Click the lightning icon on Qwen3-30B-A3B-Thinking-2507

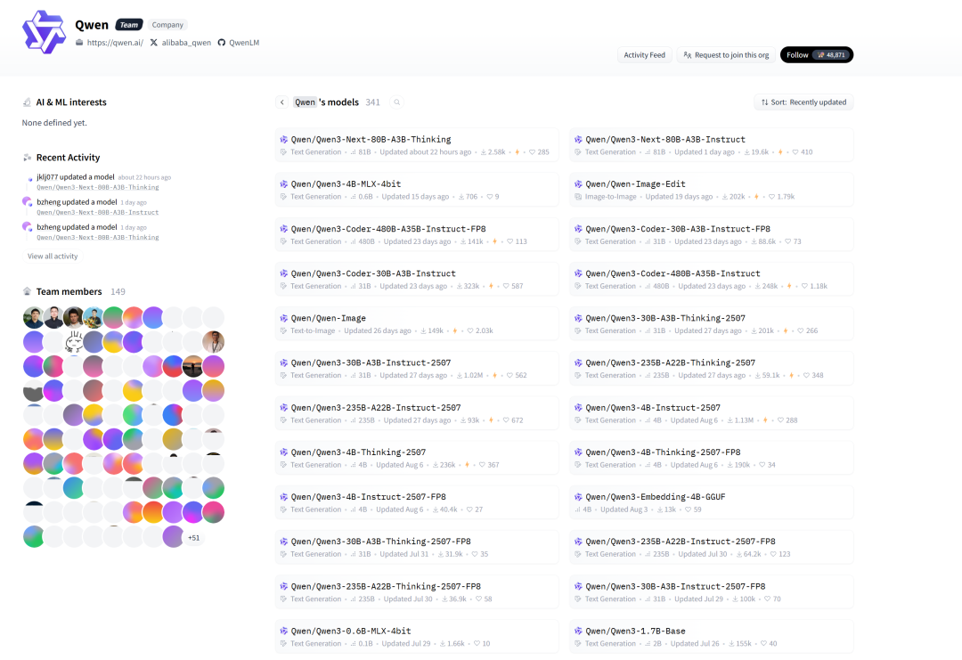click(786, 330)
